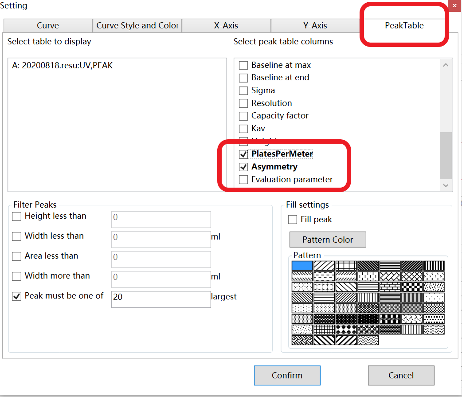Pick the dashed horizontal lines pattern
462x397 pixels.
[x=325, y=276]
